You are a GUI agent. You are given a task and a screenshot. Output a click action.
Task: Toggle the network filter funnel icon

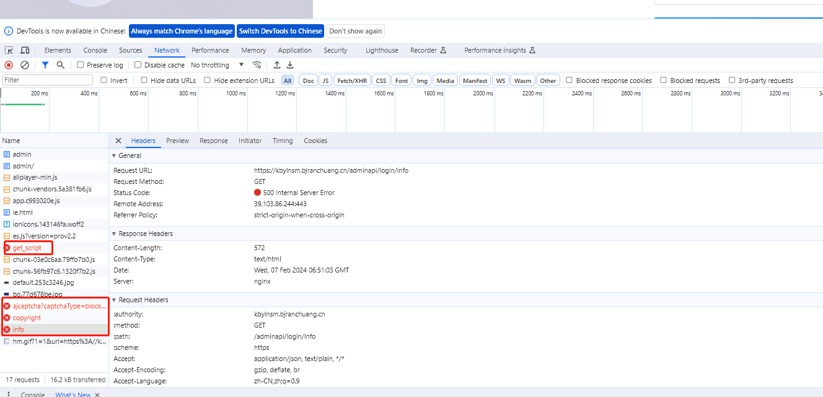click(45, 65)
